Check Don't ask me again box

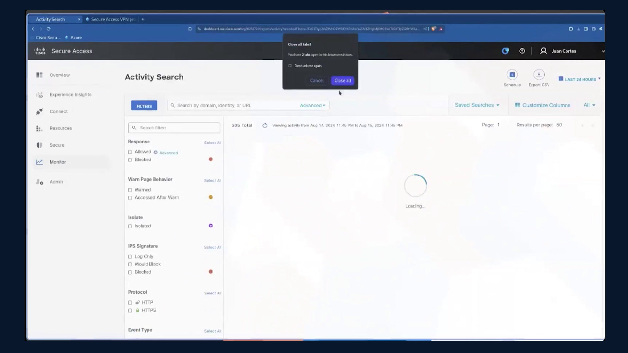point(290,66)
